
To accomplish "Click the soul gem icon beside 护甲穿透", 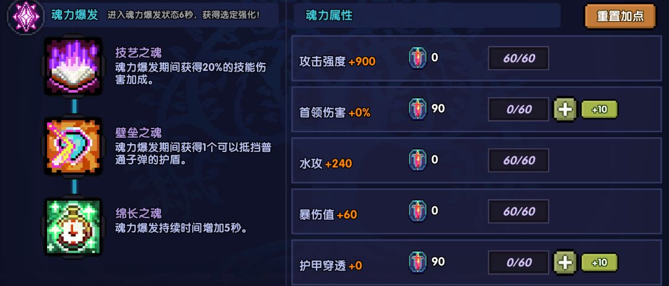I will [x=418, y=262].
